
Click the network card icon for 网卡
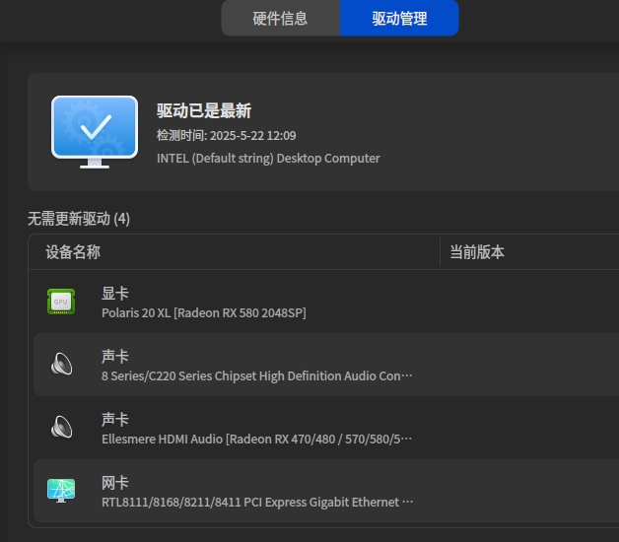click(61, 491)
